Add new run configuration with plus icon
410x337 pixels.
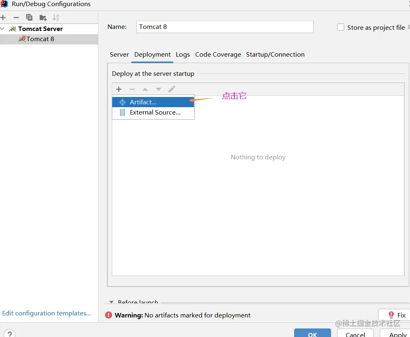[3, 18]
